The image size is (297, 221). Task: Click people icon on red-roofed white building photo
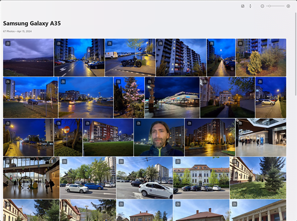point(178,162)
